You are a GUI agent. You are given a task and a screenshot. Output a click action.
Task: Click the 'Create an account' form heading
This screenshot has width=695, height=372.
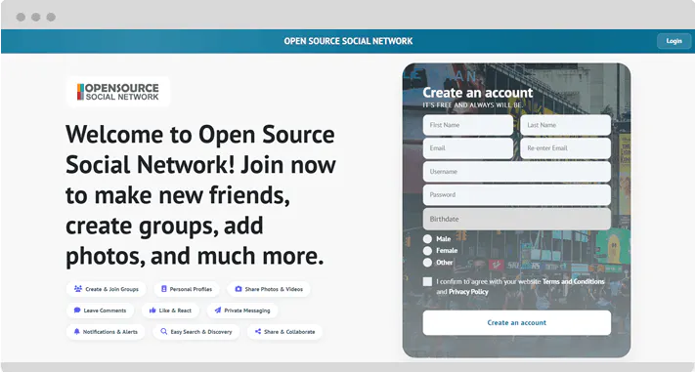(478, 92)
